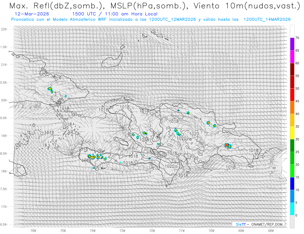Click the purple 65-70 dBZ colorbar segment
Image resolution: width=304 pixels, height=234 pixels.
(x=292, y=44)
